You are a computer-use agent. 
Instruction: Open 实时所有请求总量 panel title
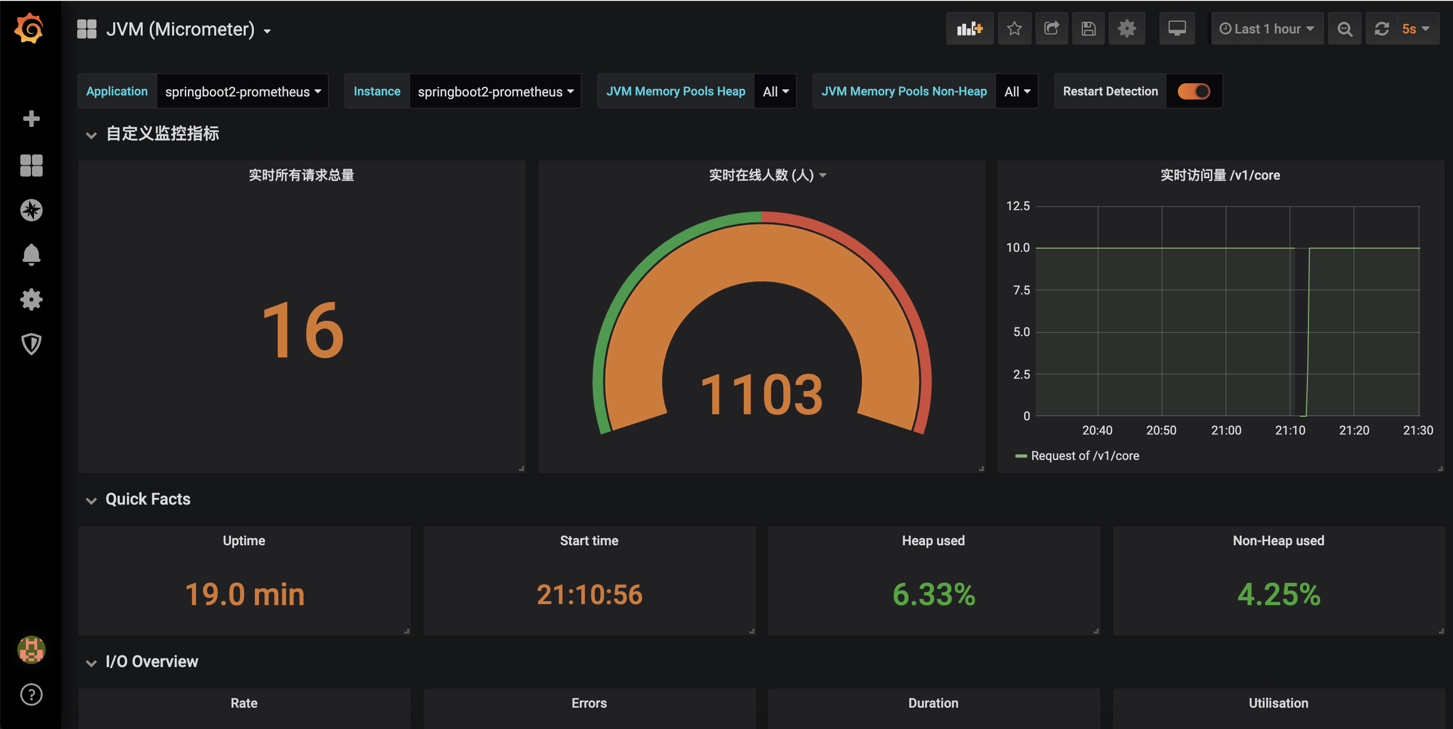[301, 175]
